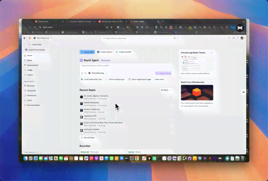Open a new browser tab

click(x=163, y=21)
